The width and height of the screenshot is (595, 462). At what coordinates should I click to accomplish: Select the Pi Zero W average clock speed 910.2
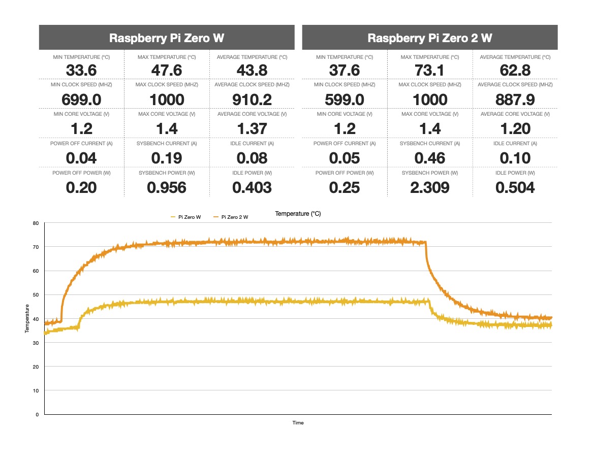252,100
